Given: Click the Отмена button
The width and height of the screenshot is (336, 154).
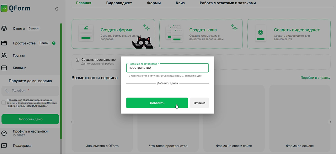Looking at the screenshot, I should point(199,103).
